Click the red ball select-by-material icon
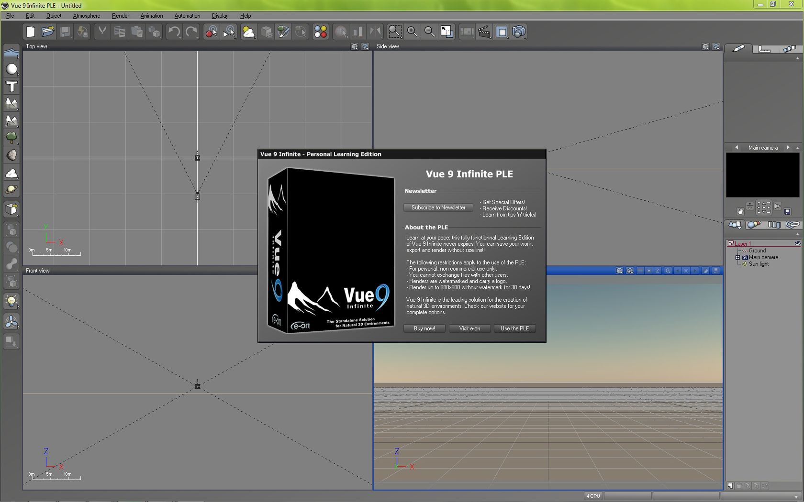Image resolution: width=804 pixels, height=502 pixels. click(212, 32)
